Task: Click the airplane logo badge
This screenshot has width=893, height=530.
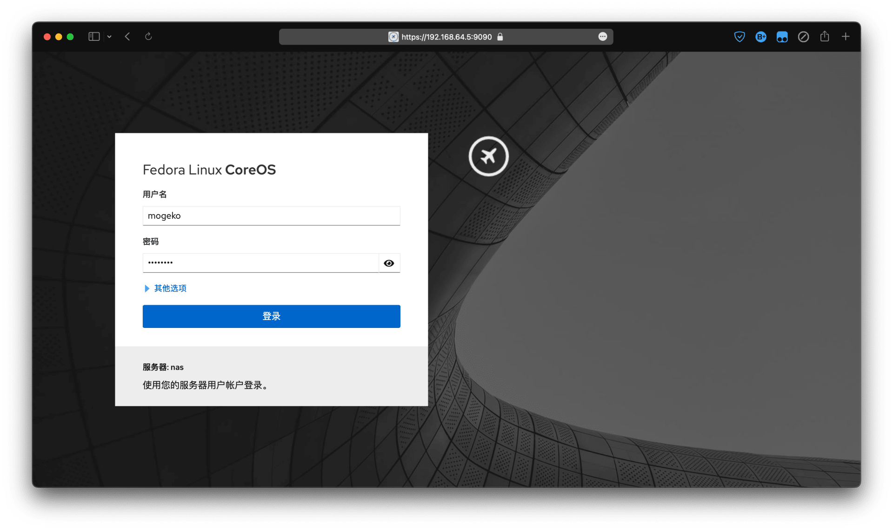Action: 488,156
